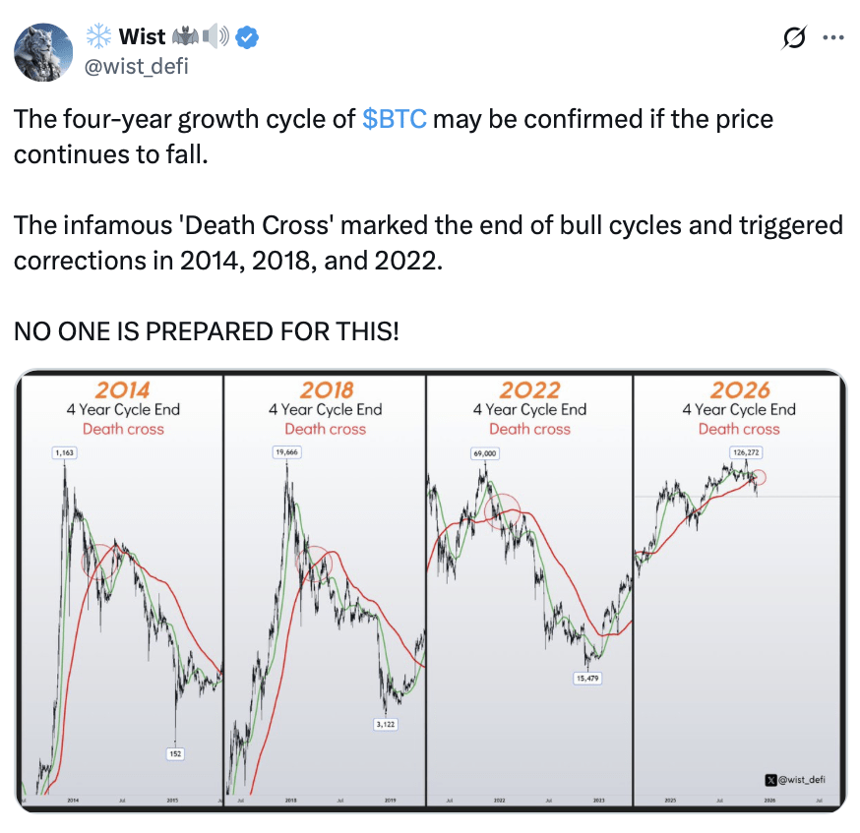Click the X logo in the chart watermark

coord(770,780)
